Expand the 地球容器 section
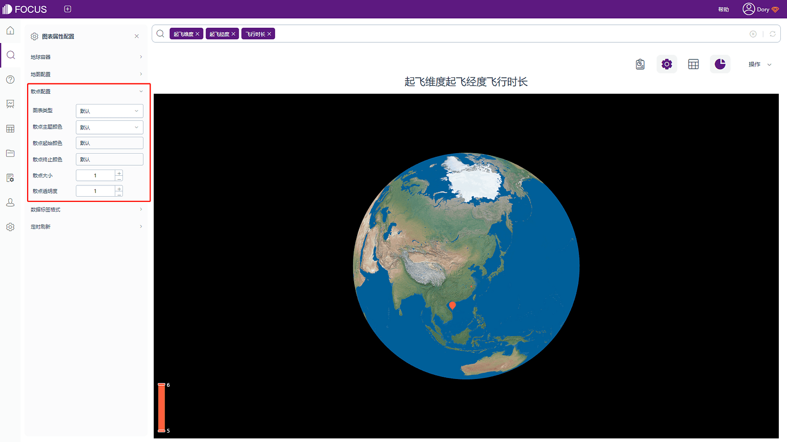Image resolution: width=787 pixels, height=442 pixels. tap(86, 57)
